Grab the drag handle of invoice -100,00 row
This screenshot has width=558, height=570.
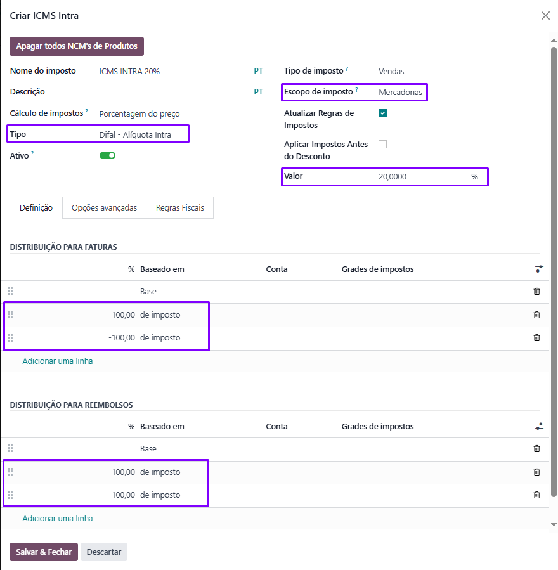pos(11,338)
